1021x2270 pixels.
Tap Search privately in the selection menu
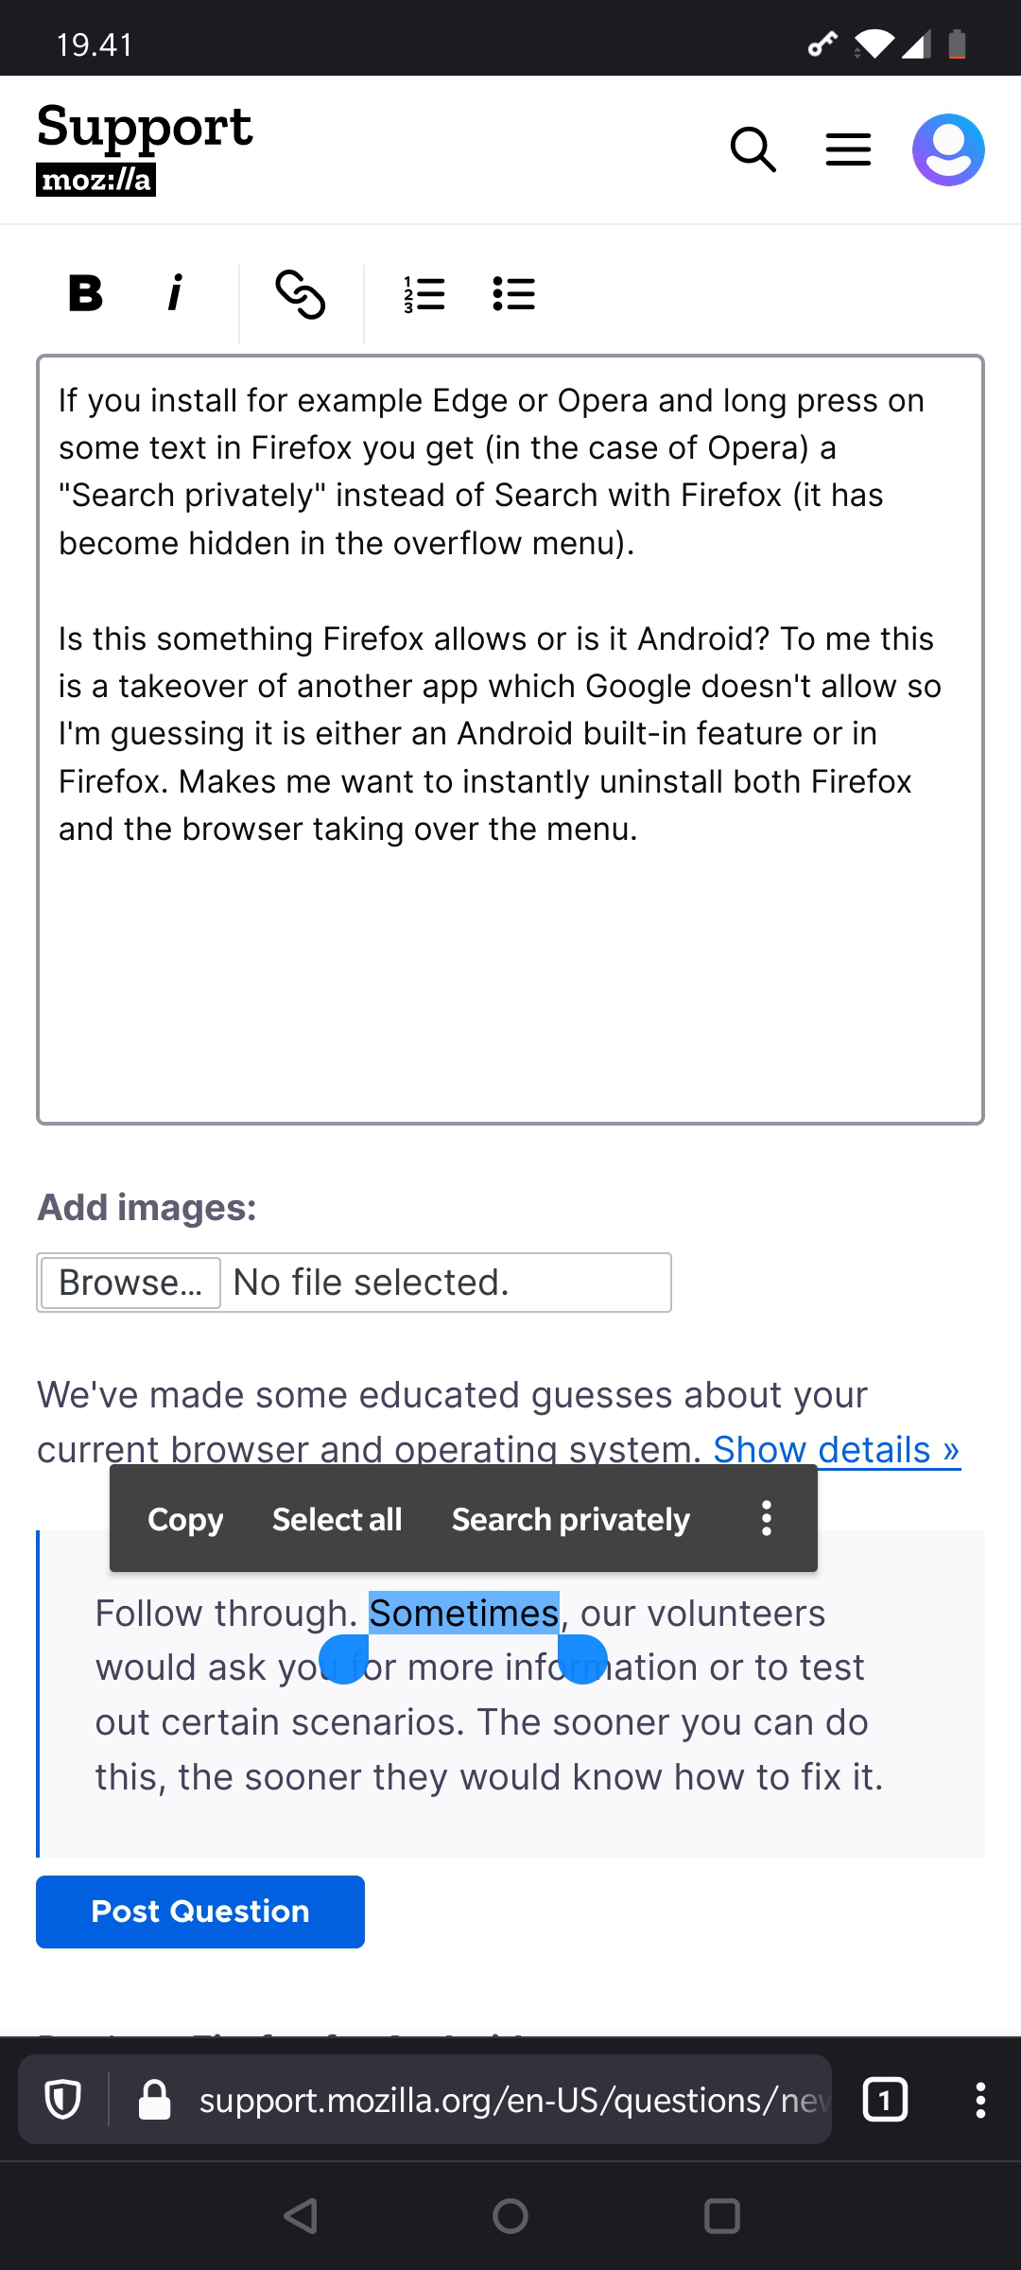571,1519
